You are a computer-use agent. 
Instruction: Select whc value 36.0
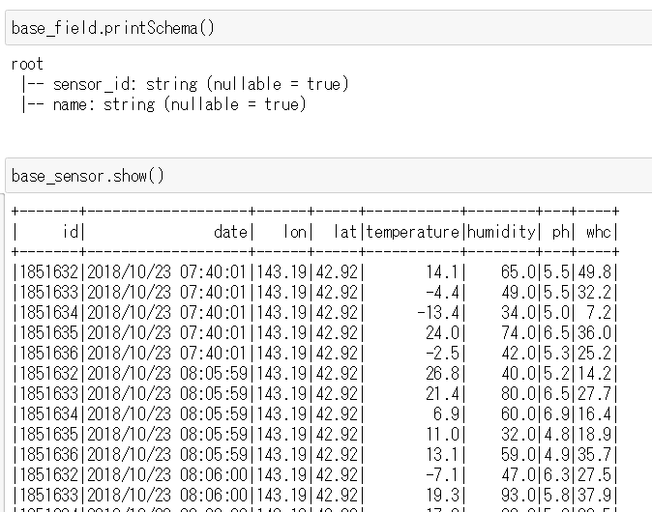595,333
